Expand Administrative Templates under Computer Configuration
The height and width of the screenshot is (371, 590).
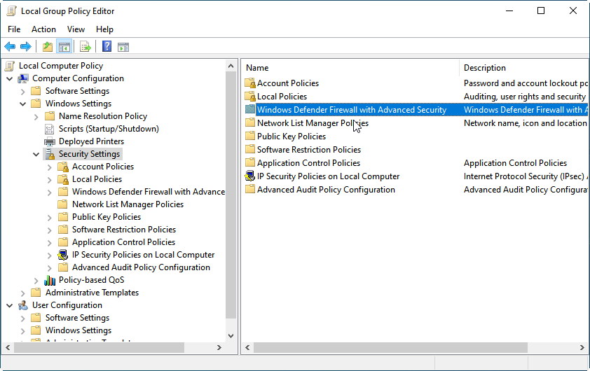(23, 293)
